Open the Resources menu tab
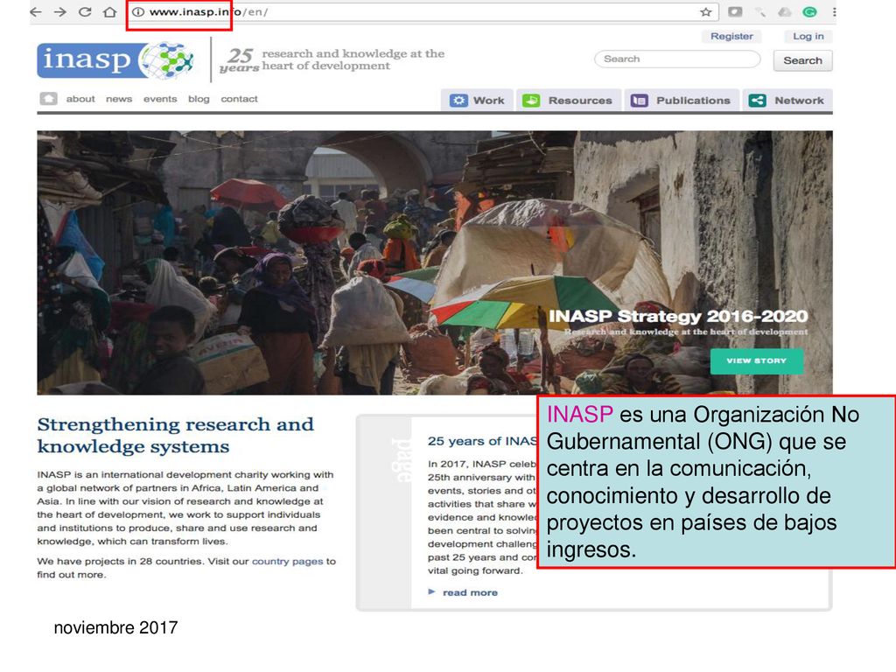 point(569,101)
